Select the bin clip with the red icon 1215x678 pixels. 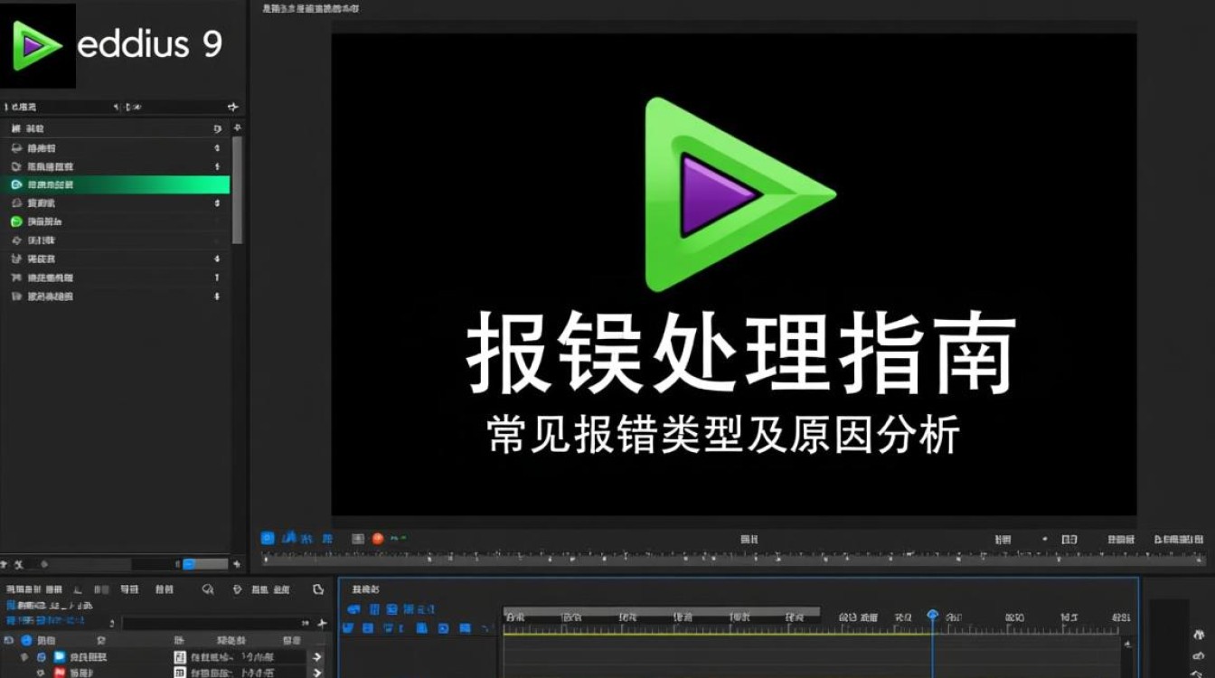(163, 673)
